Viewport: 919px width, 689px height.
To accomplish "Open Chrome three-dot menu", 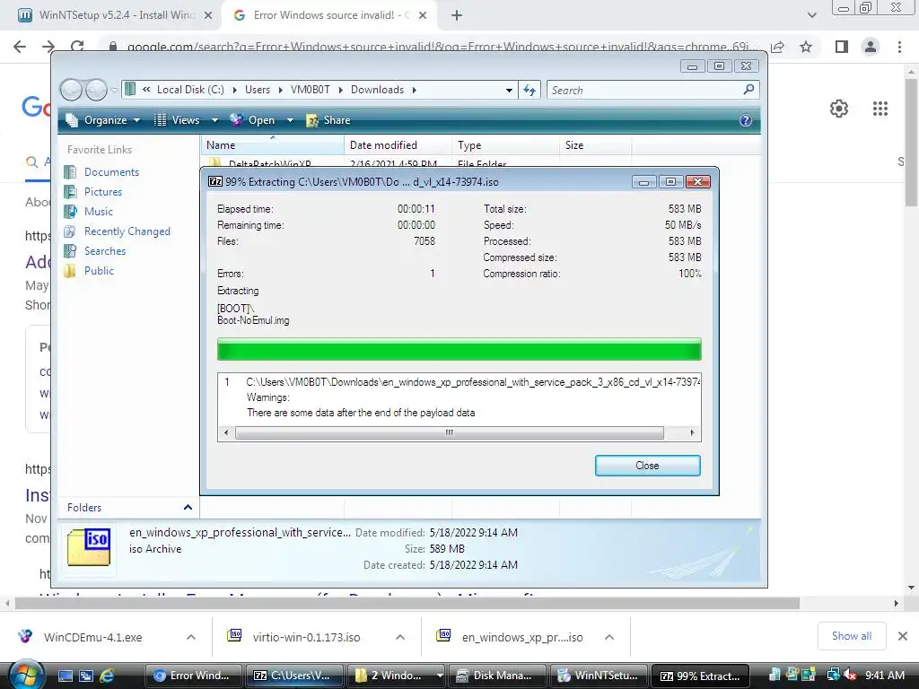I will (899, 47).
